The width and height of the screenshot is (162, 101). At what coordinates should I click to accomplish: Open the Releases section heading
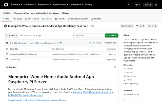(128, 90)
